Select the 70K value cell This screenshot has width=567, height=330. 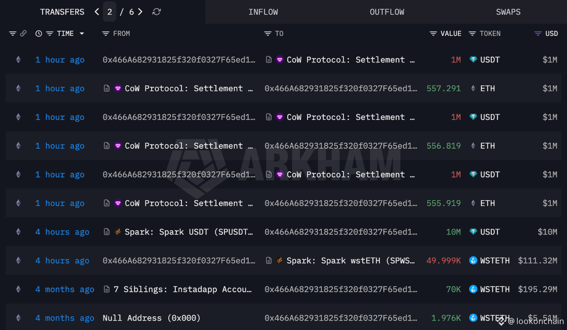[454, 289]
